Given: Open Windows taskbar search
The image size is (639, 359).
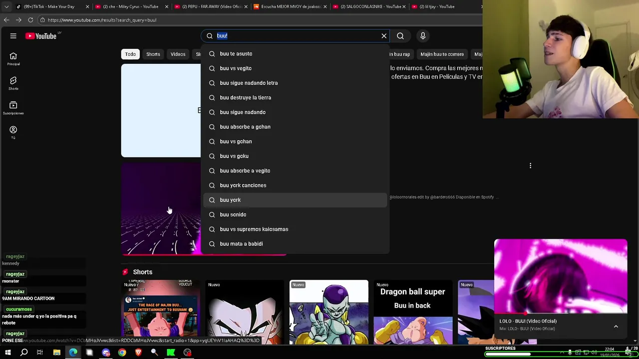Looking at the screenshot, I should (x=24, y=353).
